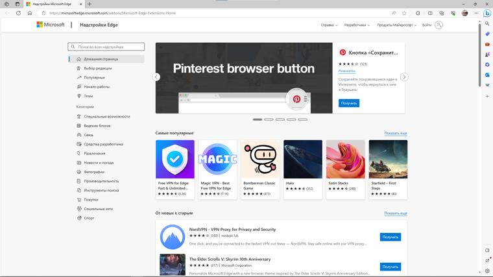Open the sidebar Outlook icon
The width and height of the screenshot is (493, 277).
point(487,75)
